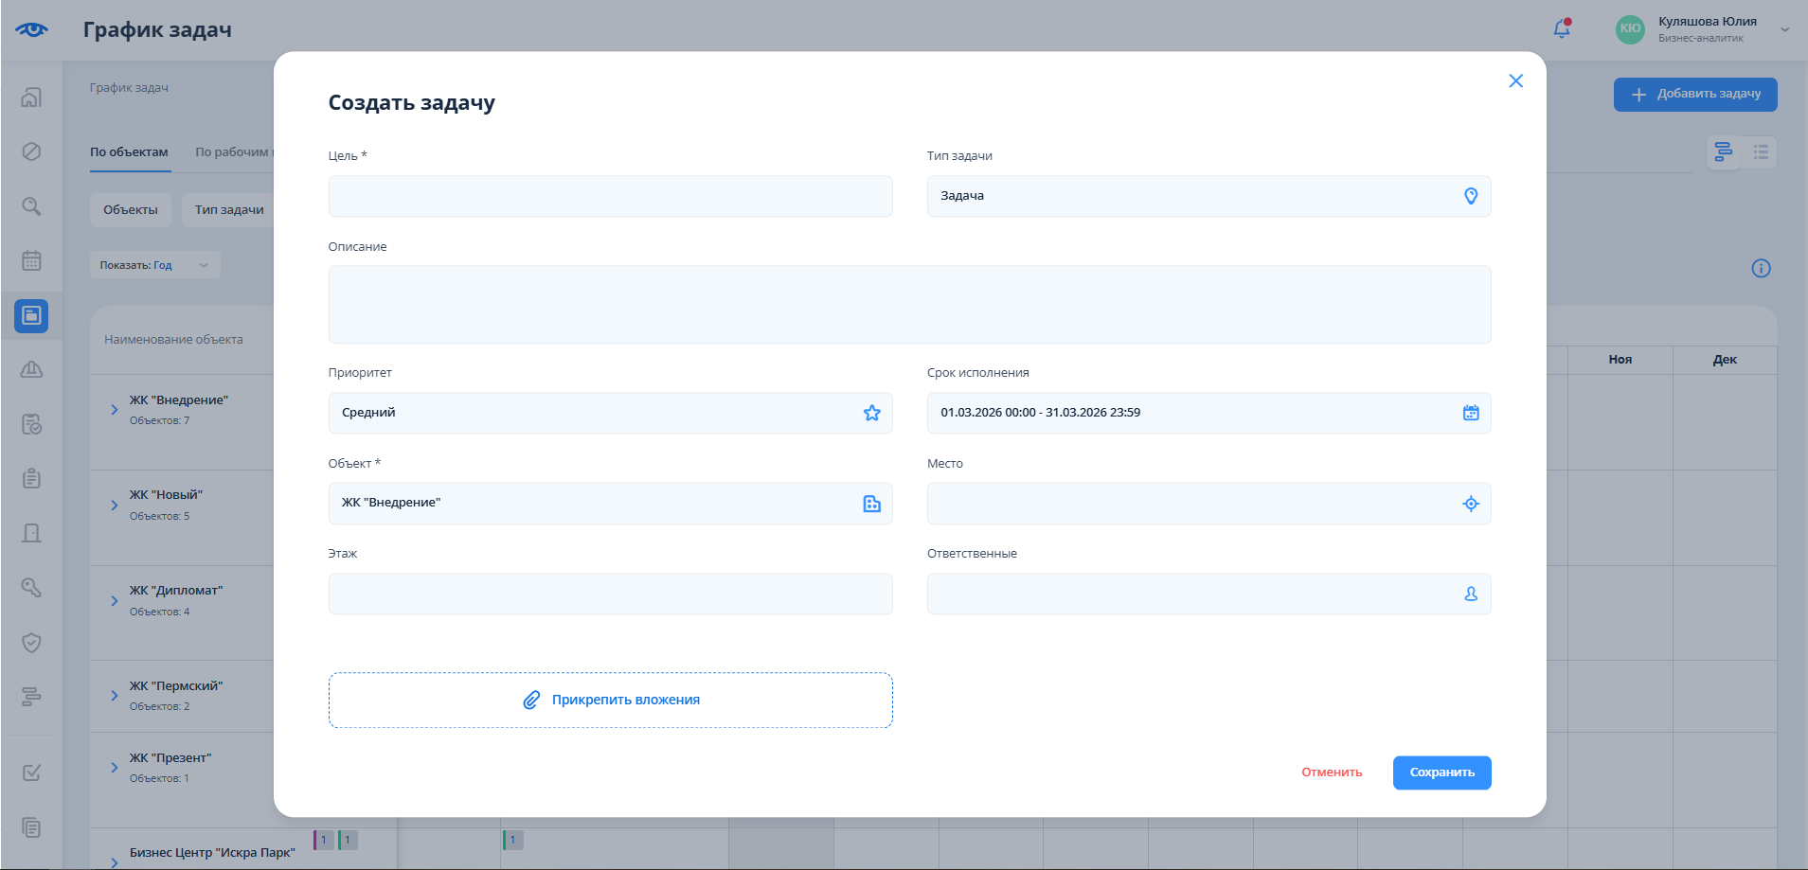Click the target icon in Место field
Viewport: 1808px width, 870px height.
pos(1470,504)
